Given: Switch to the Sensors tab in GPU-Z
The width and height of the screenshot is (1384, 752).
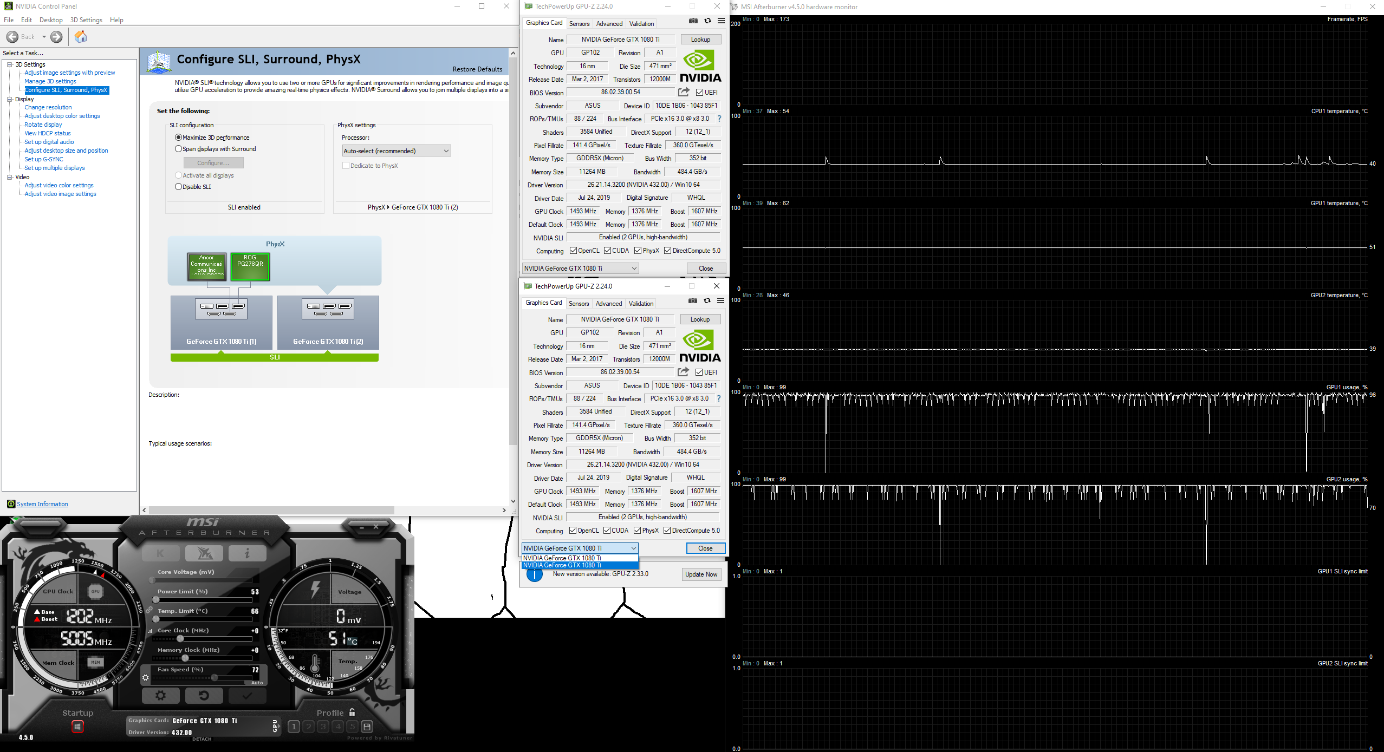Looking at the screenshot, I should point(579,23).
